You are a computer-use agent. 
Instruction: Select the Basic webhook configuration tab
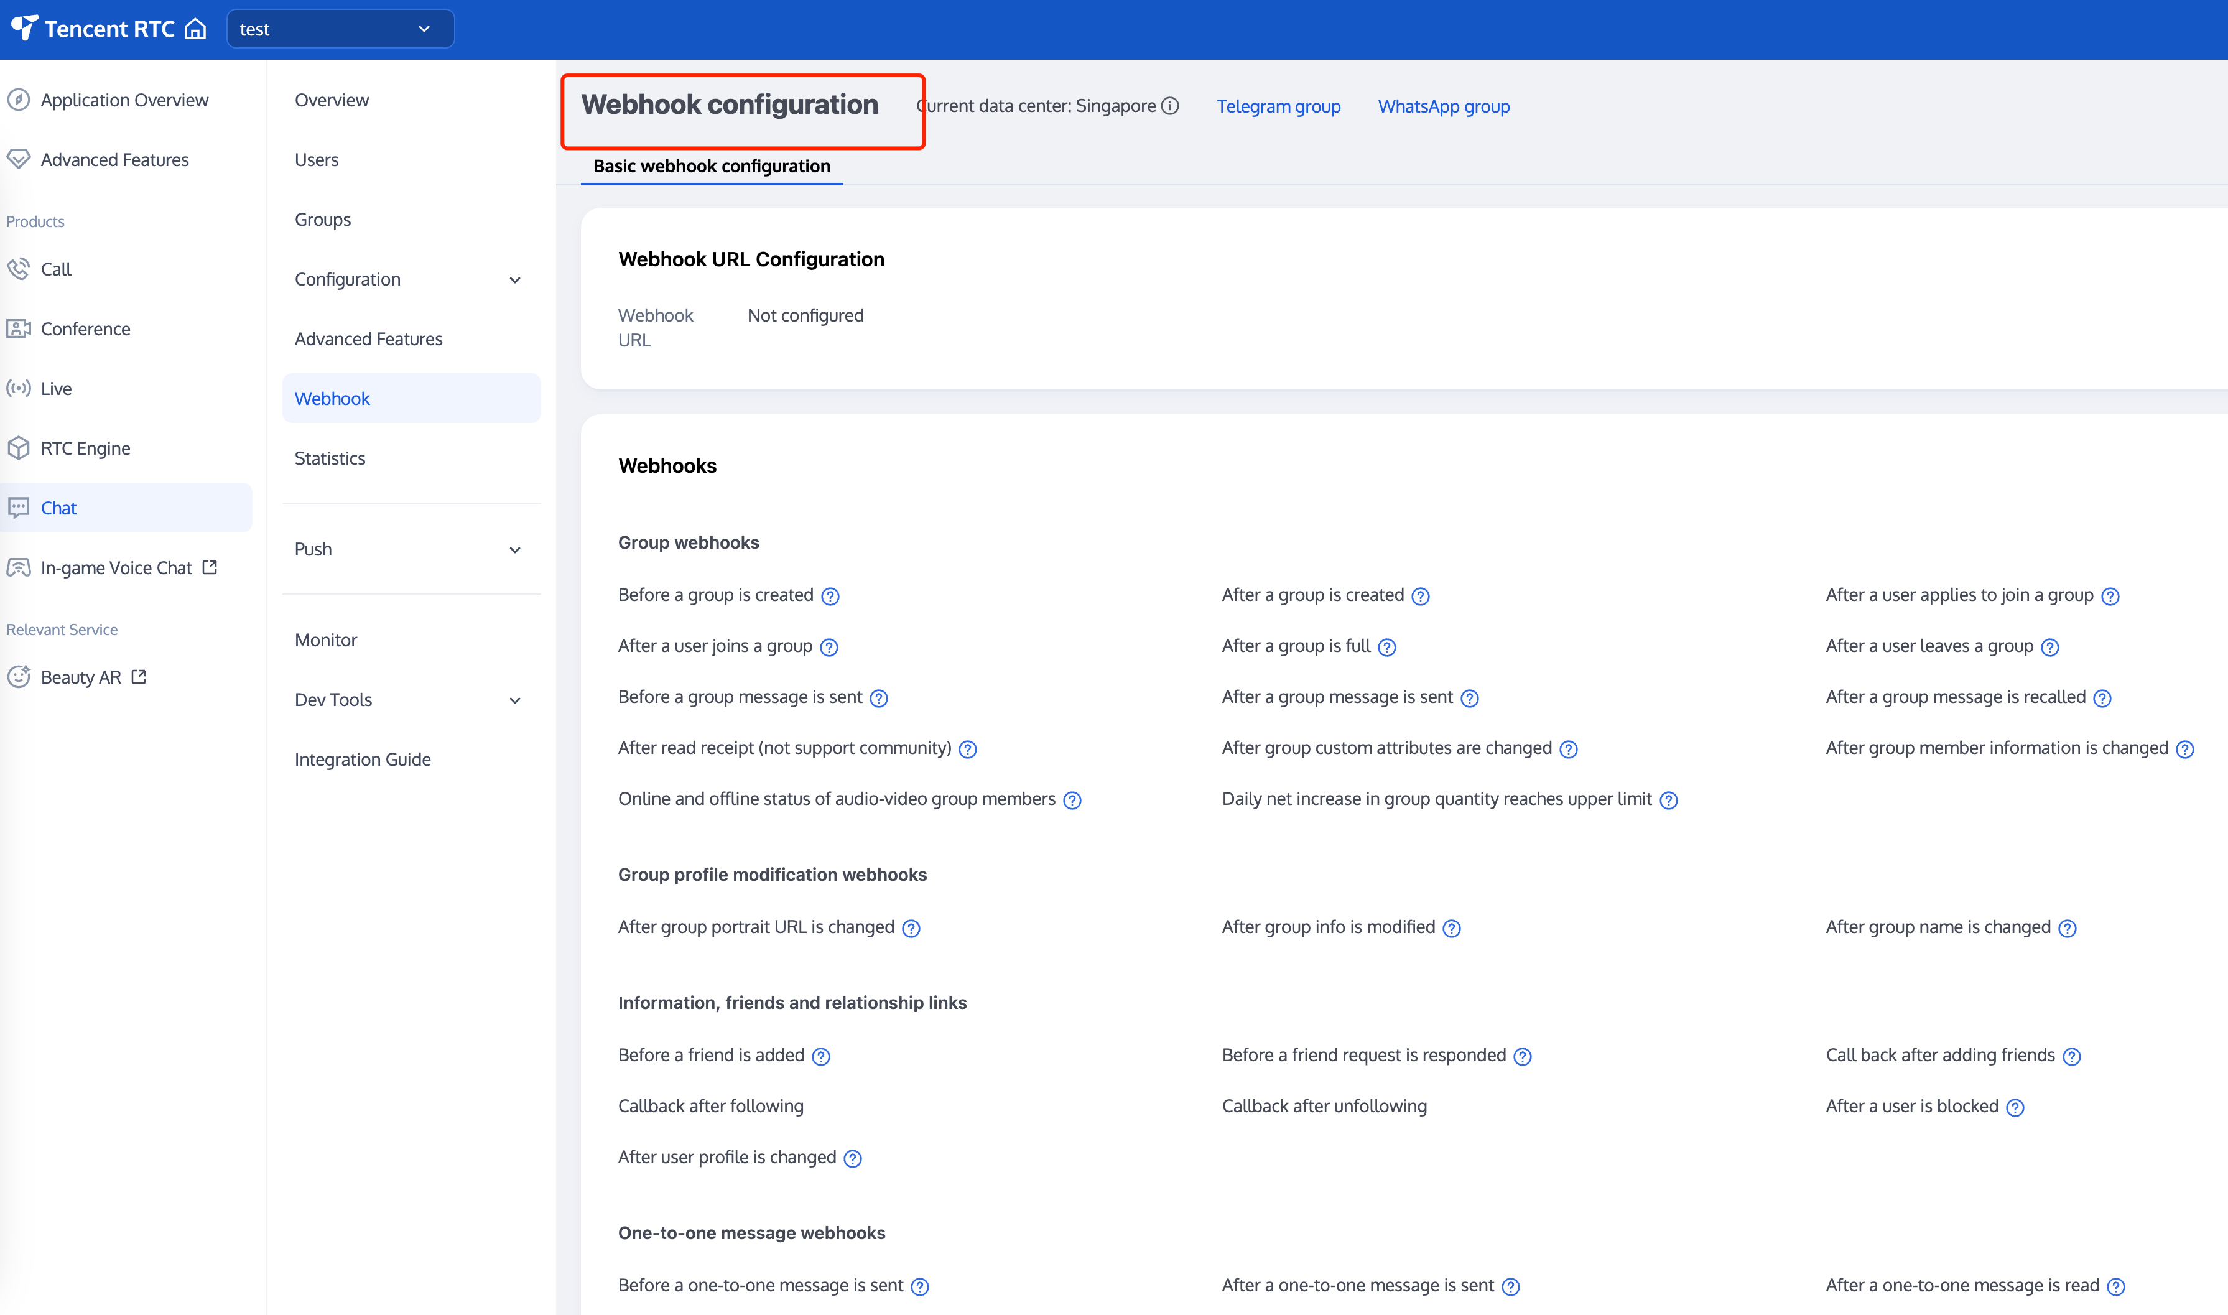712,167
